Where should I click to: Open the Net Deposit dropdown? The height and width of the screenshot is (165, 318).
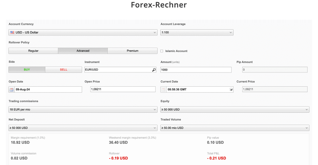tap(83, 128)
